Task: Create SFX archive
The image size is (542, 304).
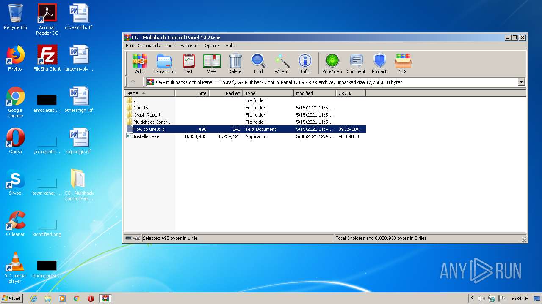Action: tap(403, 64)
